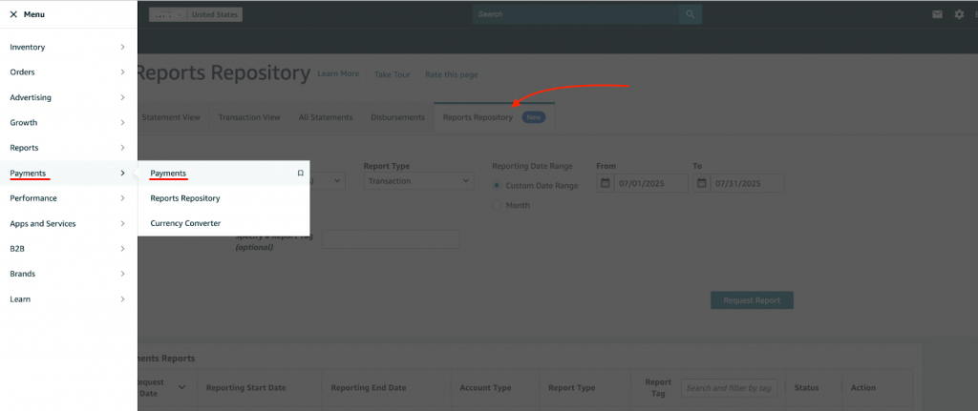Screen dimensions: 978x411
Task: Open the settings gear icon
Action: tap(959, 14)
